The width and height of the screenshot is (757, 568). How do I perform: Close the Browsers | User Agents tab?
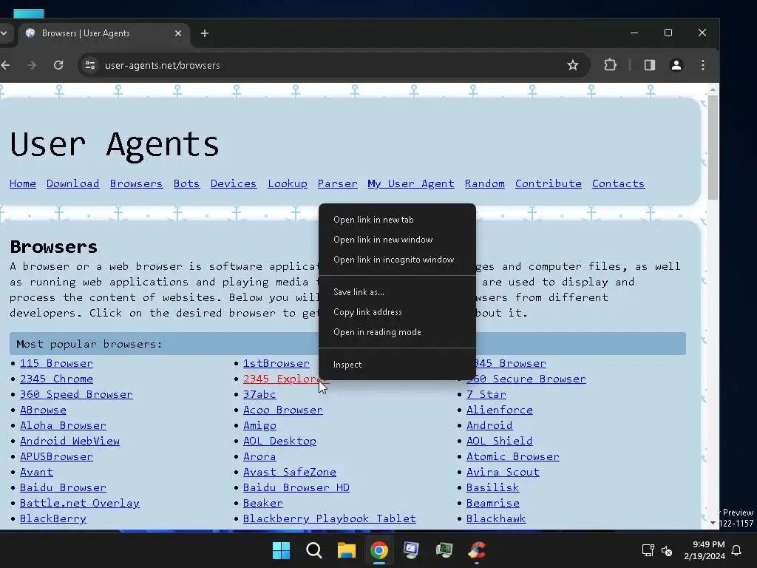pyautogui.click(x=178, y=33)
